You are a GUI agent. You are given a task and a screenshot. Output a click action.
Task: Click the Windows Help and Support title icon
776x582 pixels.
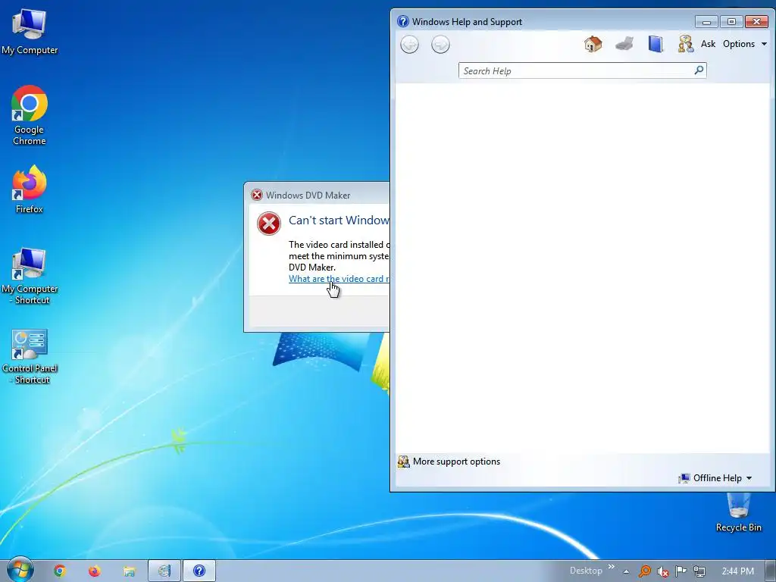tap(403, 21)
